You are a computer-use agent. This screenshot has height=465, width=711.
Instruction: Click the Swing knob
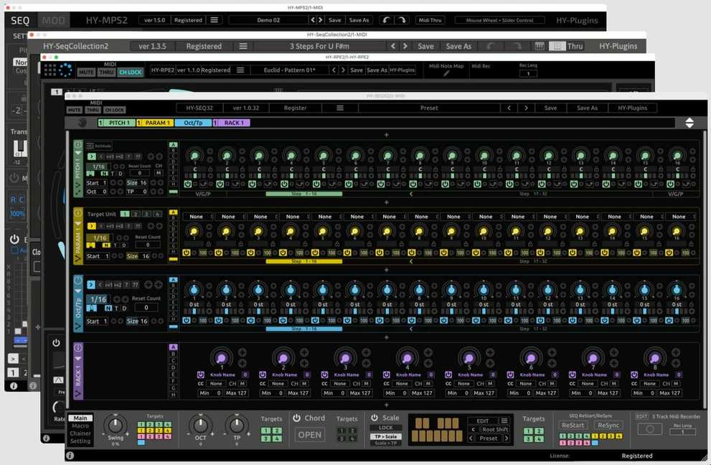[x=115, y=425]
